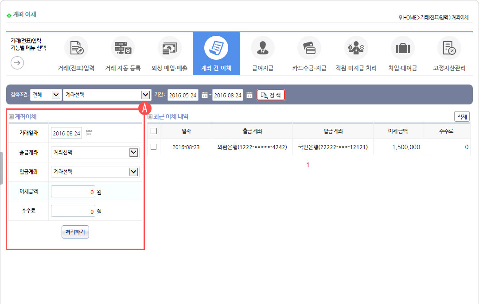
Task: Click 거래(전표)입력 in the breadcrumb
Action: point(434,17)
